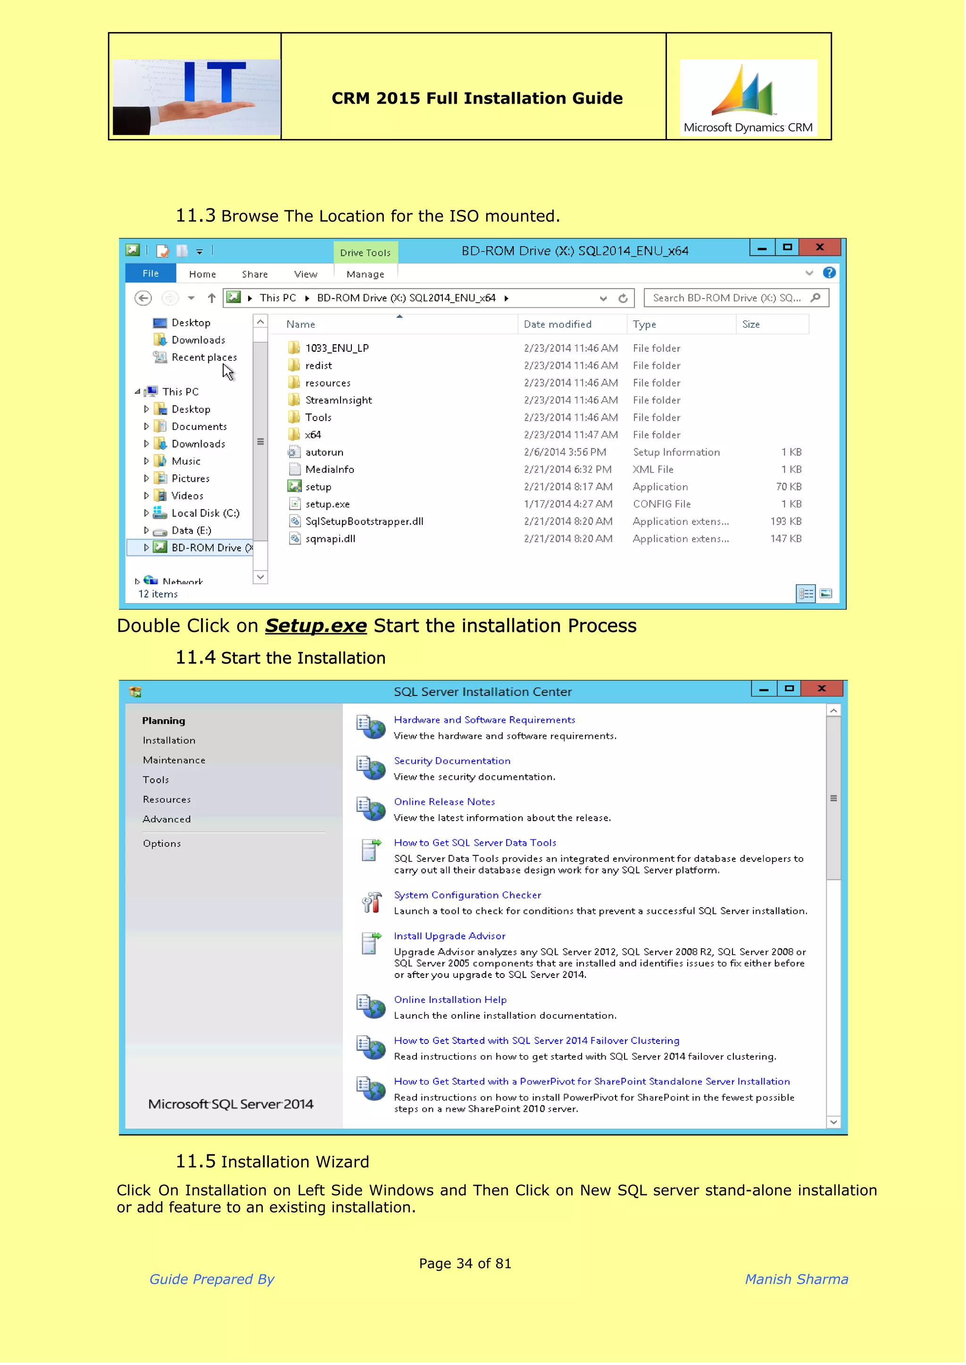
Task: Click the setup application icon
Action: (x=294, y=486)
